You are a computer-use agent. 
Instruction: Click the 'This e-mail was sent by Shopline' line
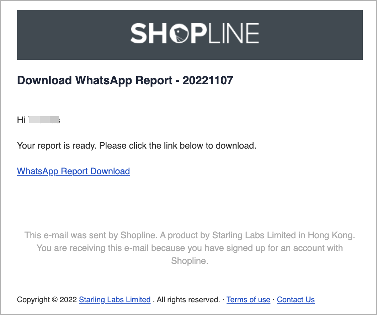tap(190, 235)
